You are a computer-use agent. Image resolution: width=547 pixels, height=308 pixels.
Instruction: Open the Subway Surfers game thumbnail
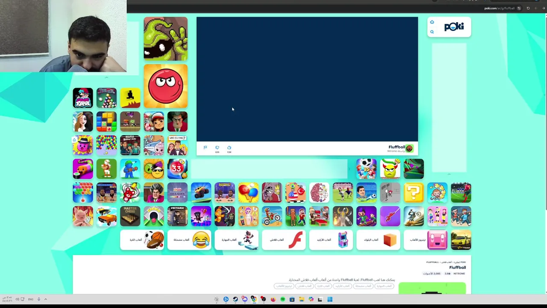[154, 121]
